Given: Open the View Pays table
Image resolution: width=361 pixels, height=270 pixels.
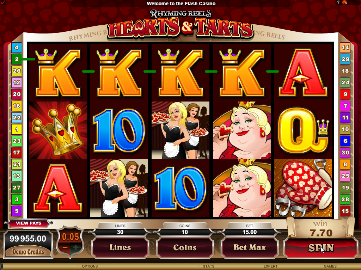Looking at the screenshot, I should pyautogui.click(x=29, y=223).
